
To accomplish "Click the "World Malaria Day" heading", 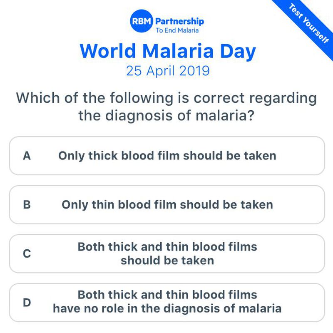I will point(167,51).
